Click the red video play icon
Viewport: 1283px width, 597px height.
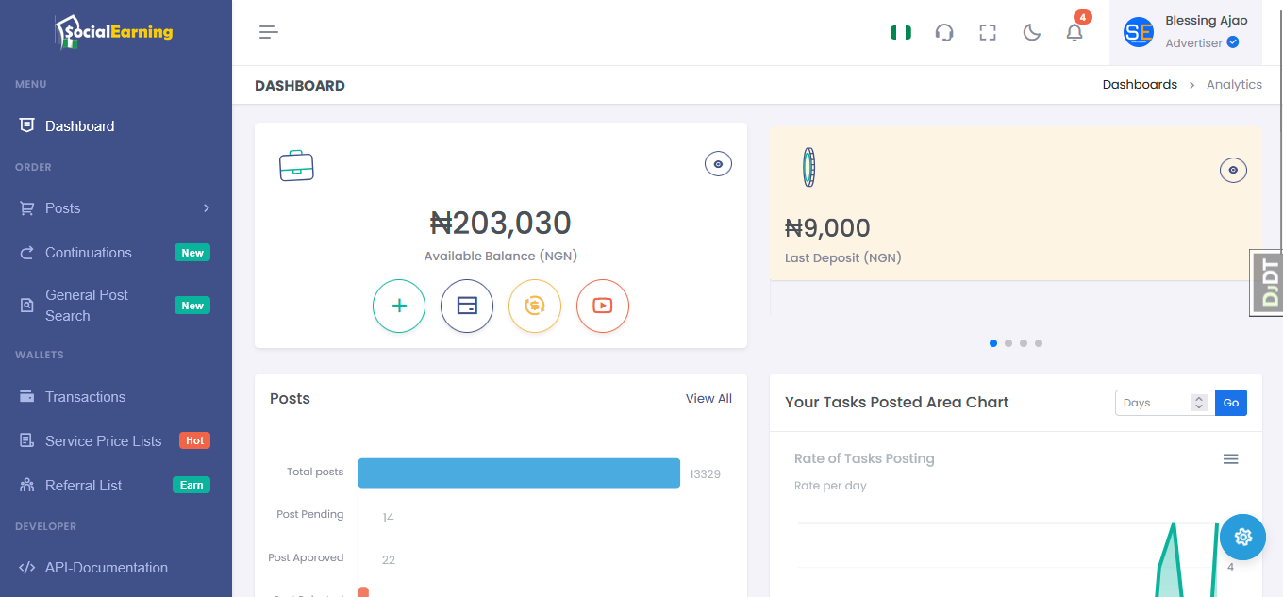(603, 306)
